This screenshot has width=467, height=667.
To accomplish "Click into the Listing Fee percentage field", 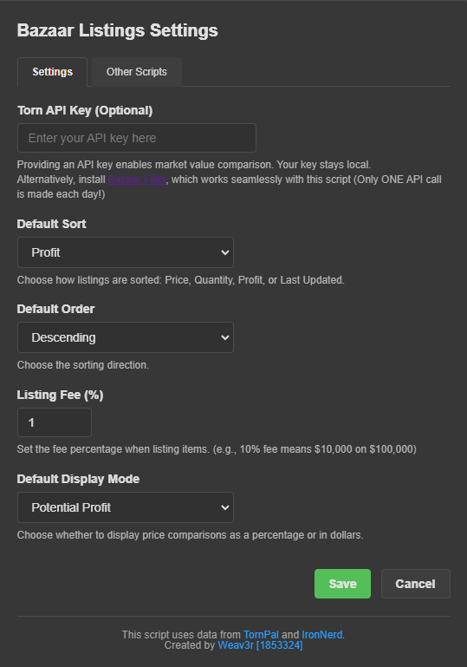I will point(55,422).
